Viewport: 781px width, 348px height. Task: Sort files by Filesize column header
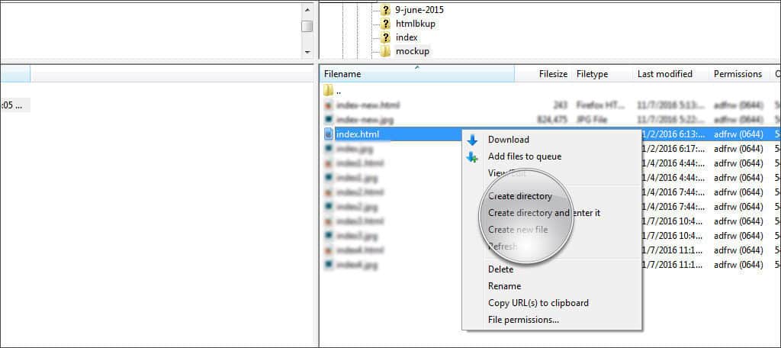(x=552, y=74)
